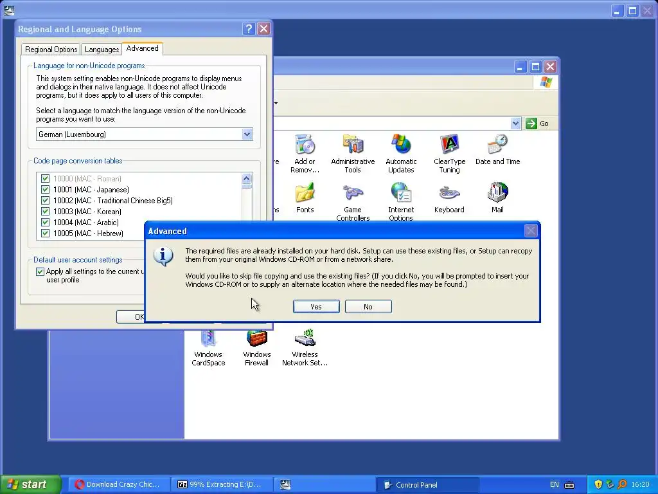Click the orange magnifier tray icon
This screenshot has height=494, width=658.
coord(622,484)
